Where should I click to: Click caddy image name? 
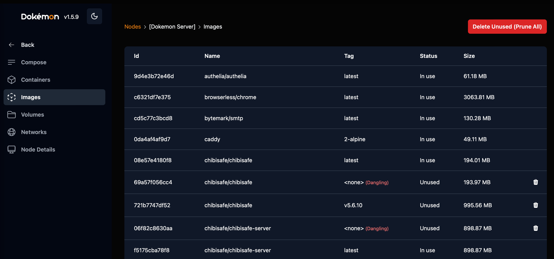tap(212, 139)
